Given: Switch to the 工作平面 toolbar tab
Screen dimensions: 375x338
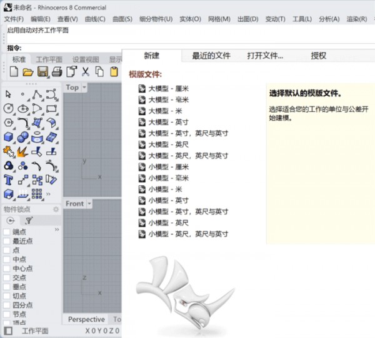Looking at the screenshot, I should 49,59.
